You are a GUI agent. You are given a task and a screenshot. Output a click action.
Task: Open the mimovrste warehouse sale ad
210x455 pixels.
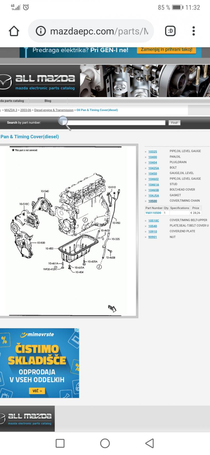click(x=39, y=363)
